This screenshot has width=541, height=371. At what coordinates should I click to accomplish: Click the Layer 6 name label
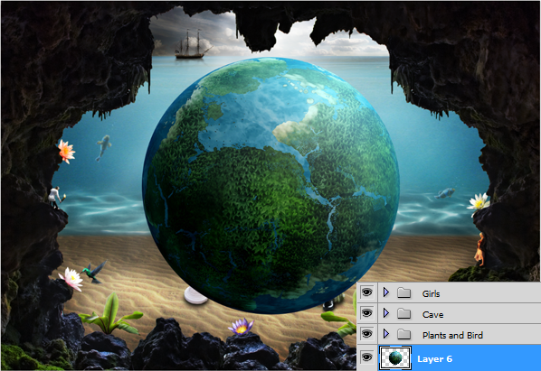click(x=434, y=359)
